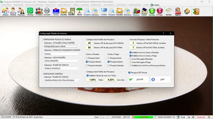Open Relatório icon left of Finanças
Screen dimensions: 213x119
click(x=127, y=11)
